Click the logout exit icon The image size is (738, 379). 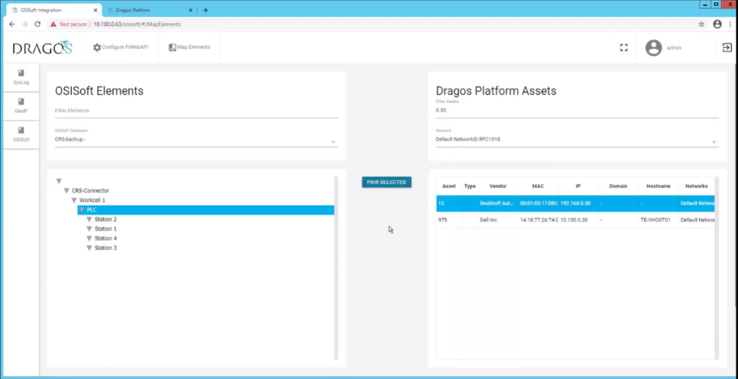(x=727, y=47)
